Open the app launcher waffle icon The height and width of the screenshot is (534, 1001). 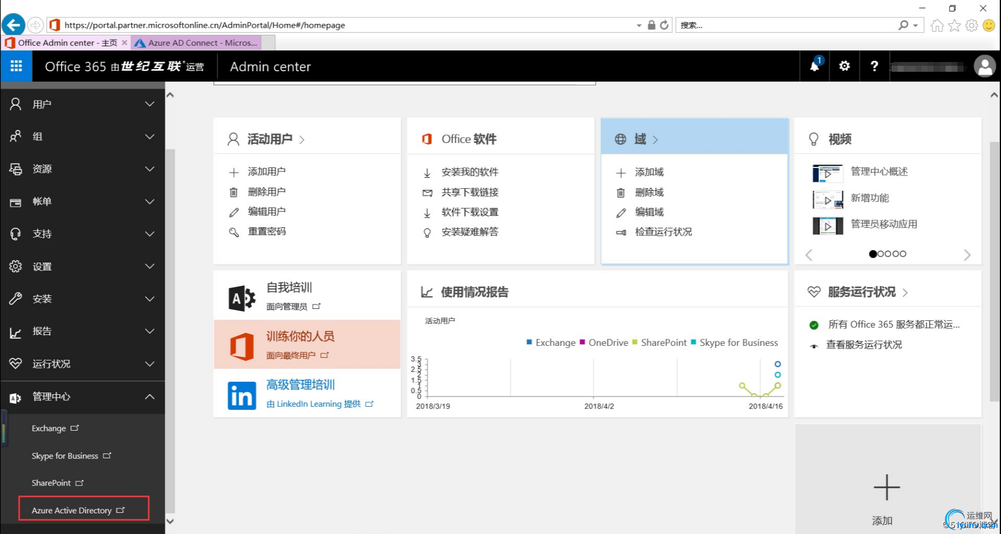pyautogui.click(x=16, y=66)
